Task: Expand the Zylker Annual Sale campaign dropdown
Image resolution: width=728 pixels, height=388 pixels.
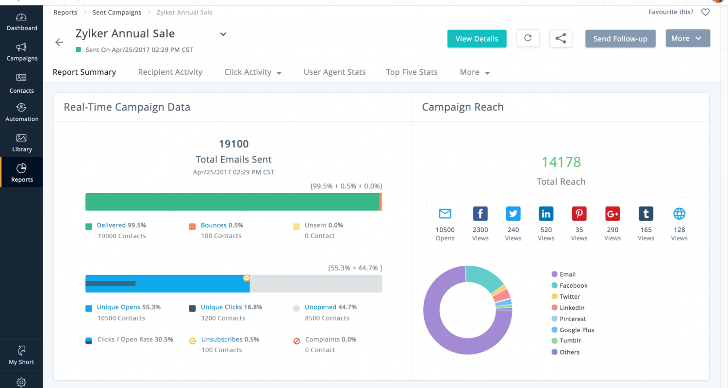Action: click(223, 34)
